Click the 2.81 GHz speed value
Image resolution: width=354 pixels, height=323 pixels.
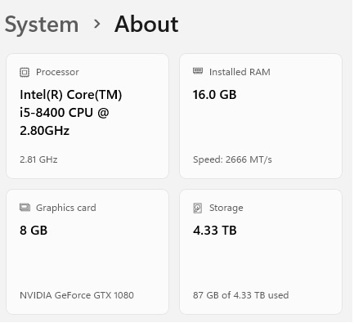point(38,159)
